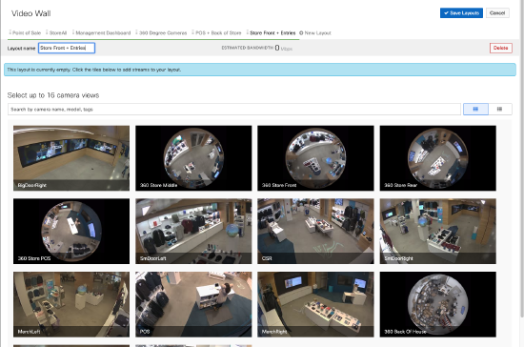The width and height of the screenshot is (524, 347).
Task: Open the Point of Sale layout tab
Action: [x=25, y=32]
